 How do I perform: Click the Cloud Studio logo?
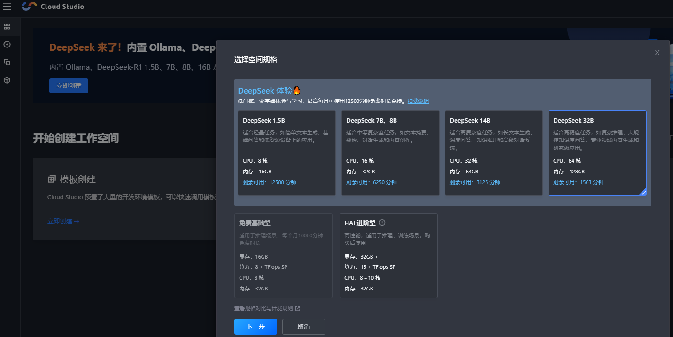coord(53,7)
